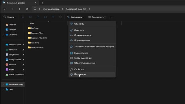Expand chevron after Локальный диск (C:) breadcrumb

[89, 9]
